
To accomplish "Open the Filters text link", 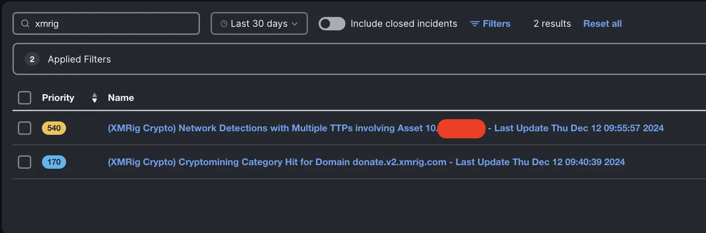I will point(496,24).
